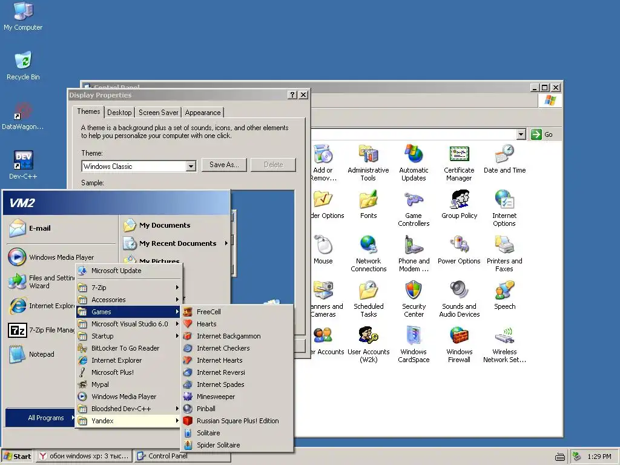Open Dev-C++ desktop shortcut

click(x=23, y=165)
